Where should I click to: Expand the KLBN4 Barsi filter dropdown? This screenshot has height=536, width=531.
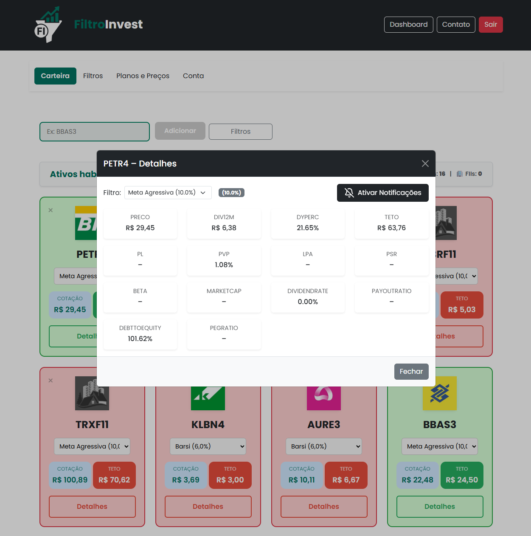point(208,446)
